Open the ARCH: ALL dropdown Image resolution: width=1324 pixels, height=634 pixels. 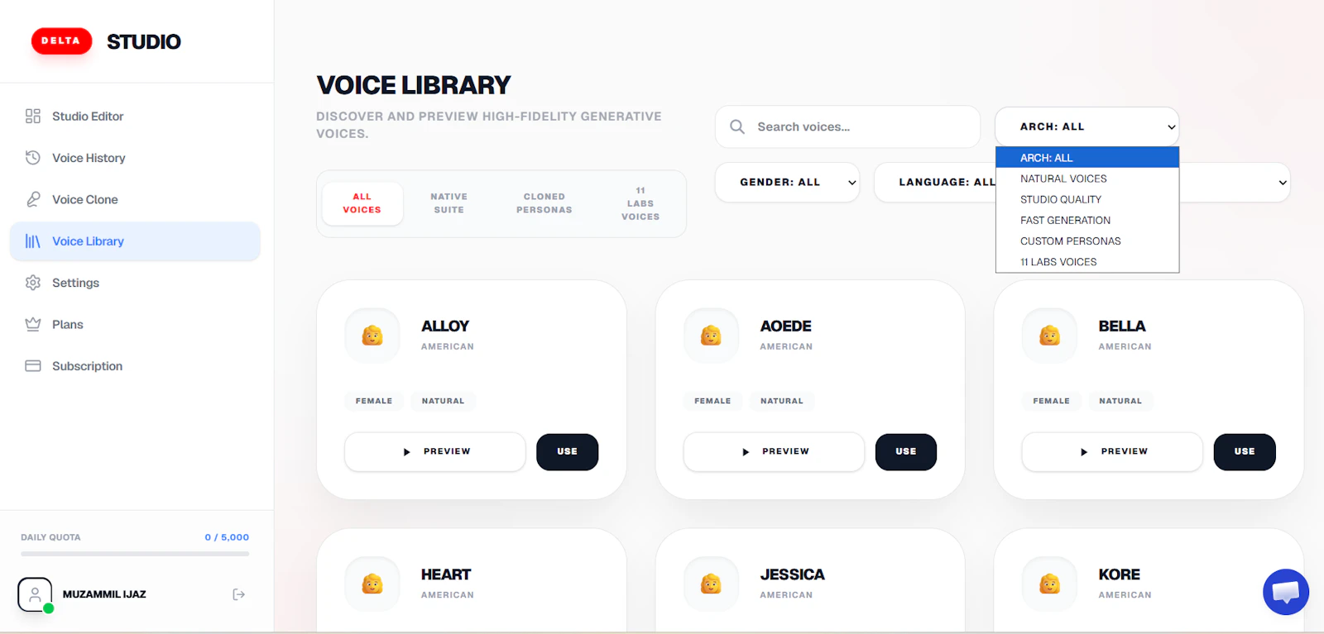pyautogui.click(x=1087, y=126)
